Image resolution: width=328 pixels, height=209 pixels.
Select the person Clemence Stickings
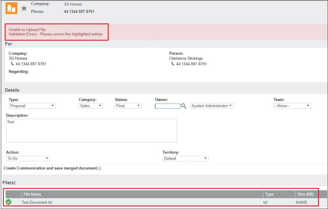click(186, 58)
